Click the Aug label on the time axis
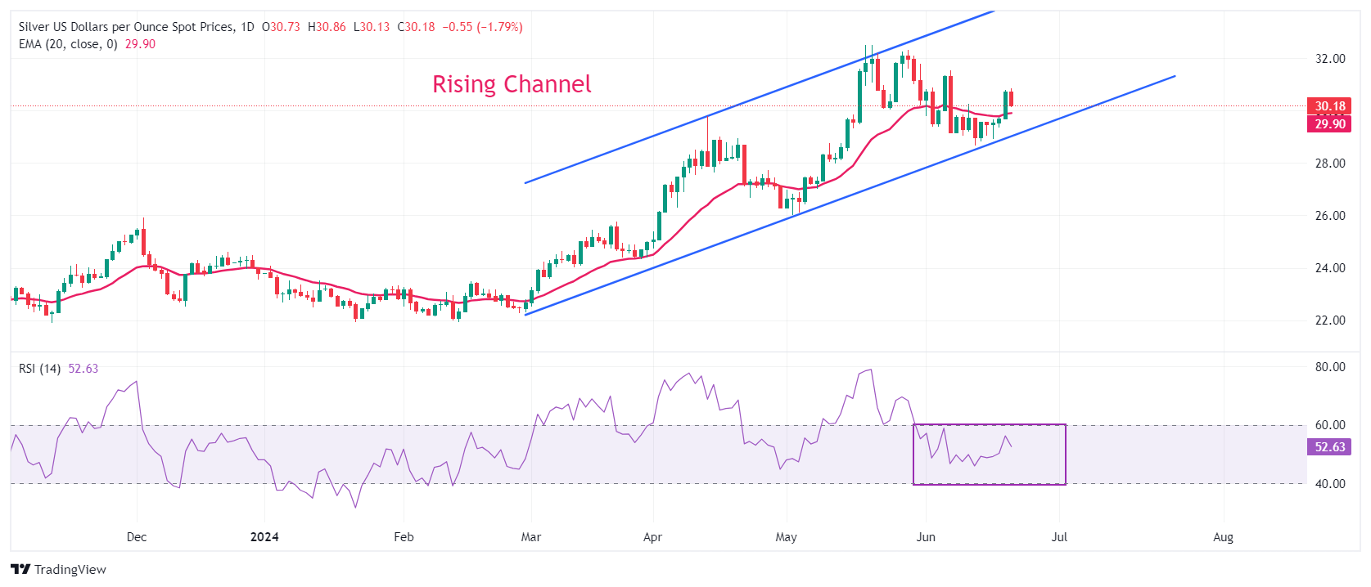 click(x=1223, y=537)
